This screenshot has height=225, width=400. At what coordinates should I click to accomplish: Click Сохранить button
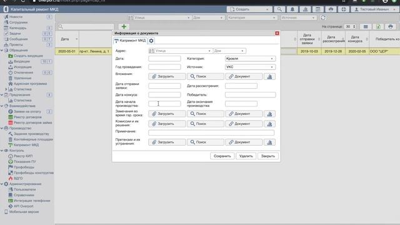(222, 156)
